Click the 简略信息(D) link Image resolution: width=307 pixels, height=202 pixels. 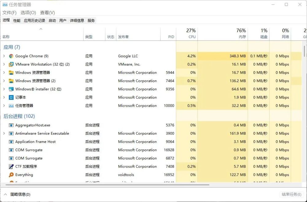point(20,195)
